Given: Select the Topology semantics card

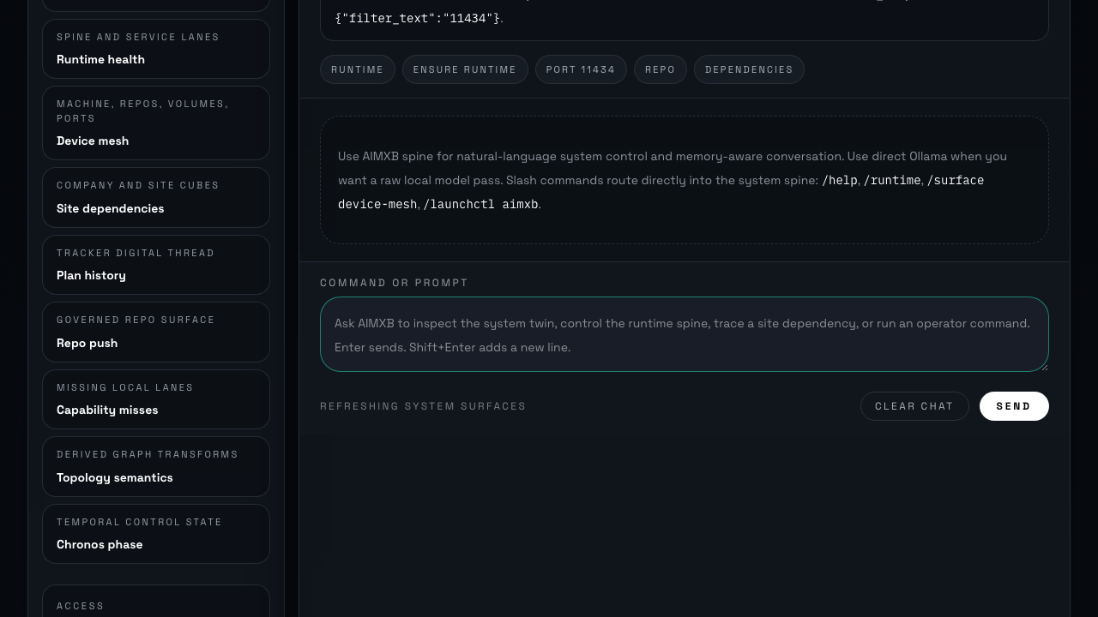Looking at the screenshot, I should pyautogui.click(x=156, y=466).
